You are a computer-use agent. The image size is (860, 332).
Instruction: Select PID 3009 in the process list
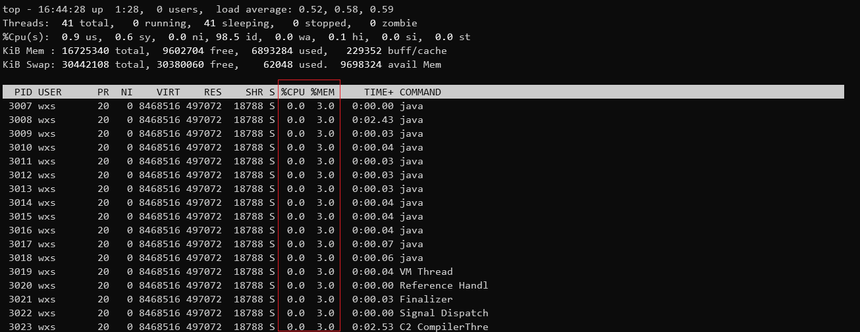tap(20, 133)
